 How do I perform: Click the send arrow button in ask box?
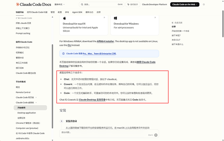click(156, 135)
